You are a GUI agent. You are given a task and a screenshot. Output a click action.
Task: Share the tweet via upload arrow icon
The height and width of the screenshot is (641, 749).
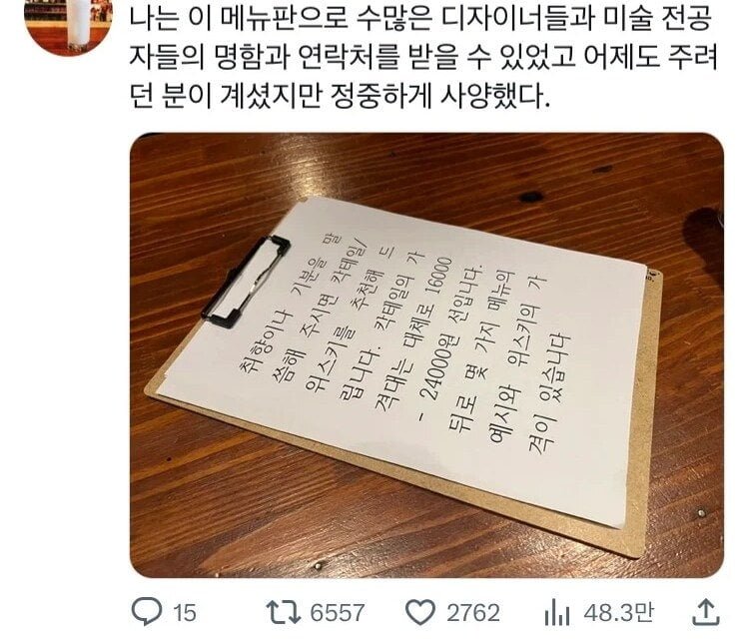pos(706,612)
